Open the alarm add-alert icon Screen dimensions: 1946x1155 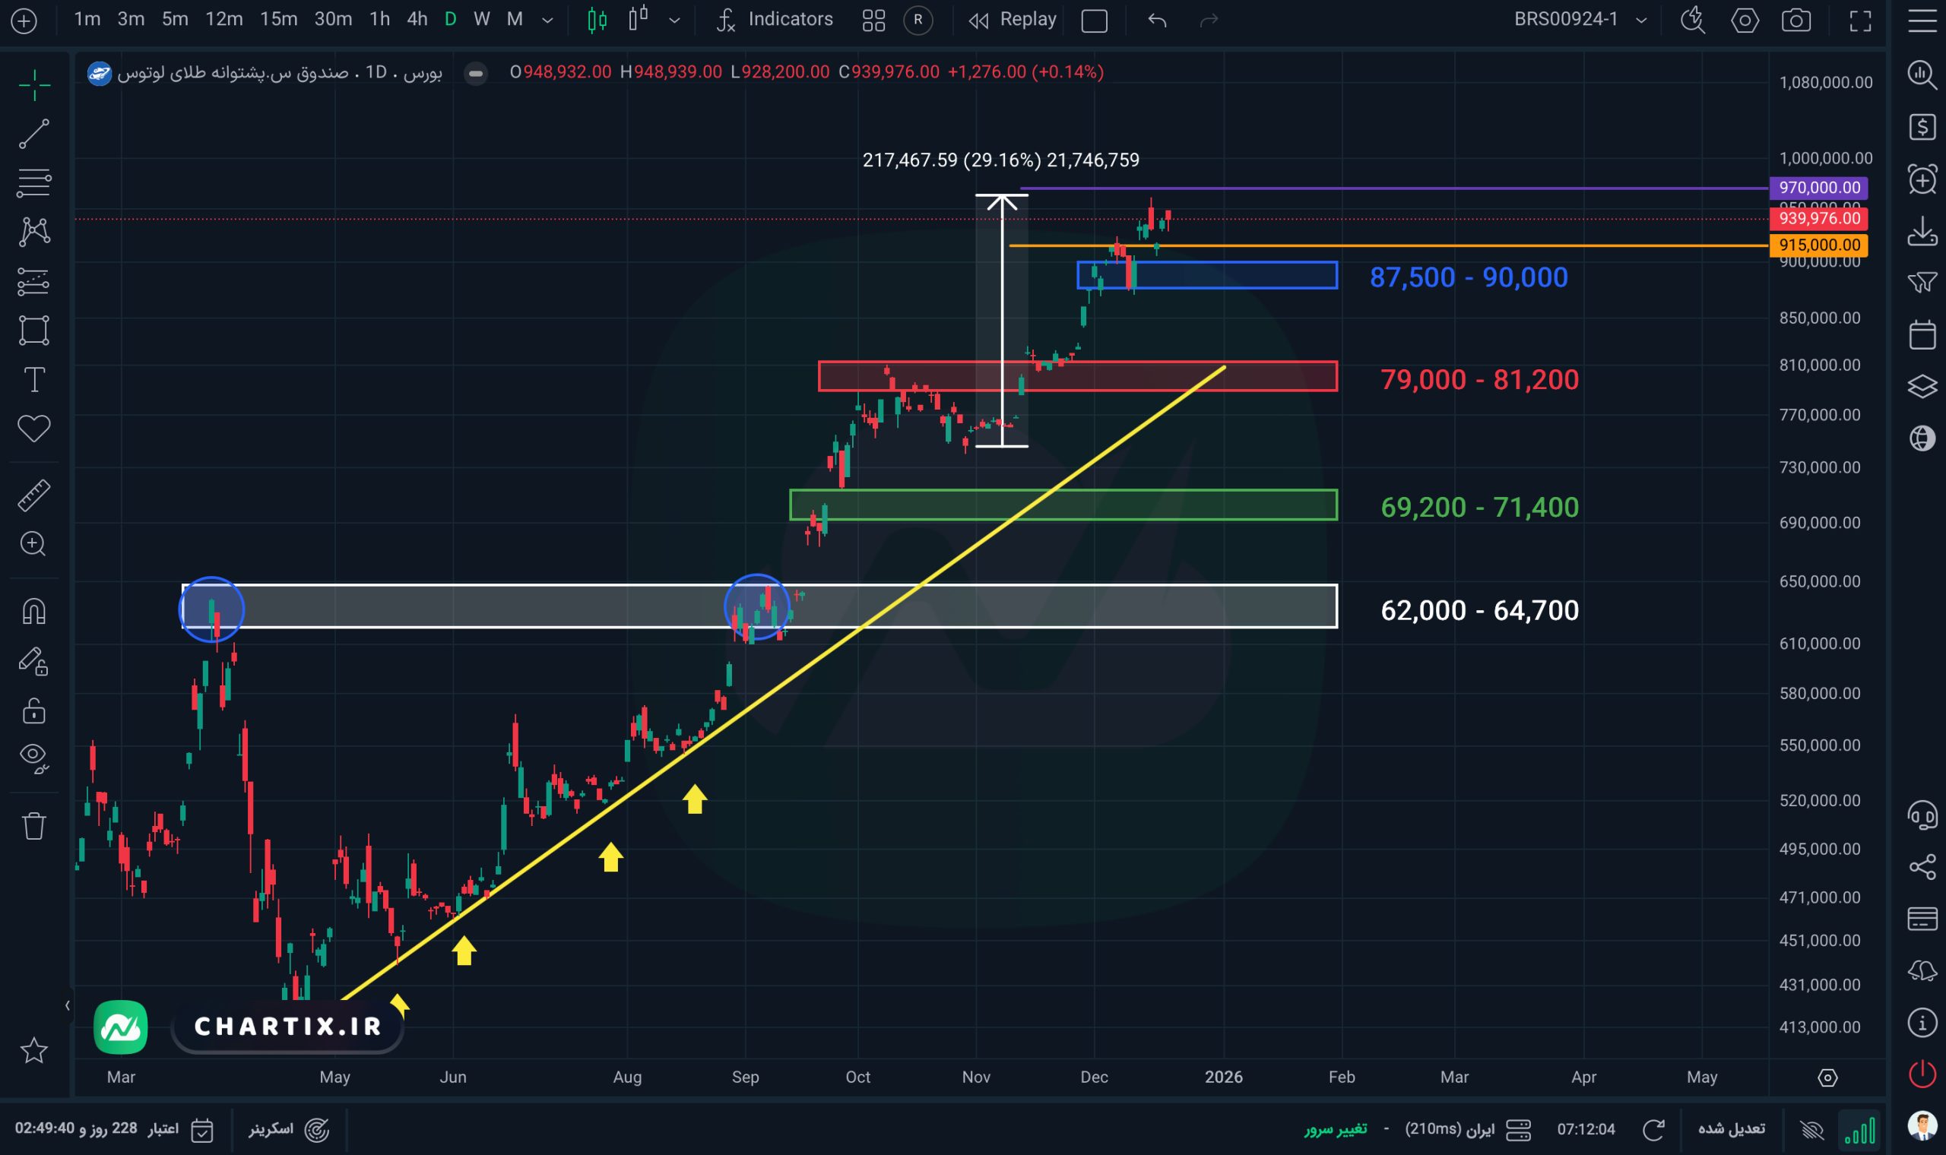[x=1922, y=180]
